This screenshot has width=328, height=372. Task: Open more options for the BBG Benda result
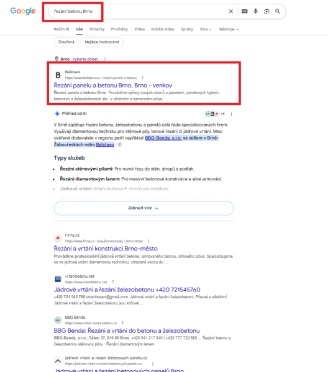tap(122, 323)
